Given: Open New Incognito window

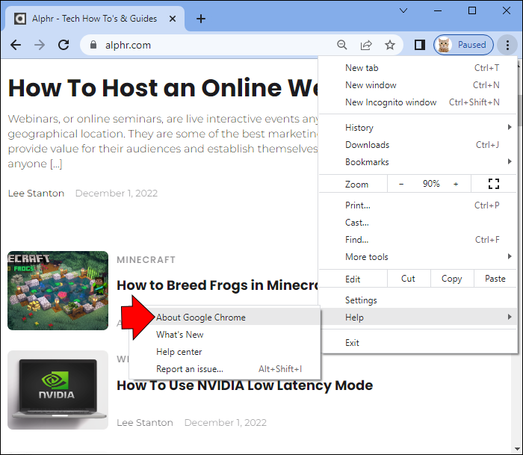Looking at the screenshot, I should [418, 102].
